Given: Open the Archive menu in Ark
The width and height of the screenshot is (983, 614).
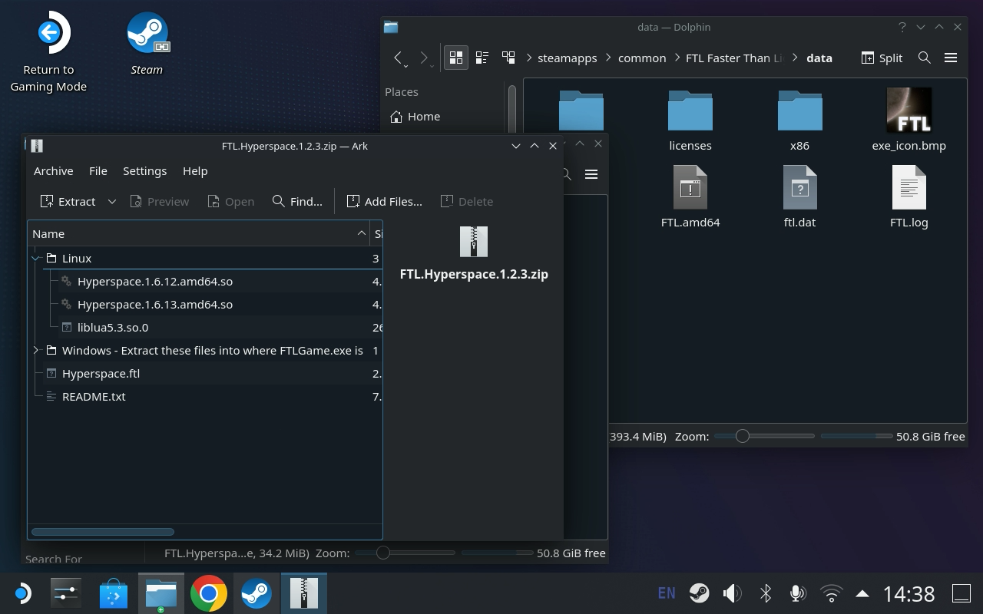Looking at the screenshot, I should 53,170.
